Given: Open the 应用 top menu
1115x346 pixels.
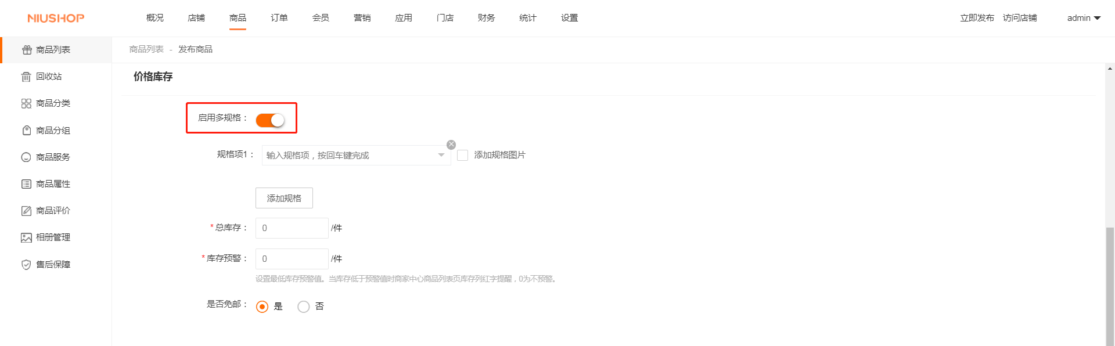Looking at the screenshot, I should [x=404, y=18].
